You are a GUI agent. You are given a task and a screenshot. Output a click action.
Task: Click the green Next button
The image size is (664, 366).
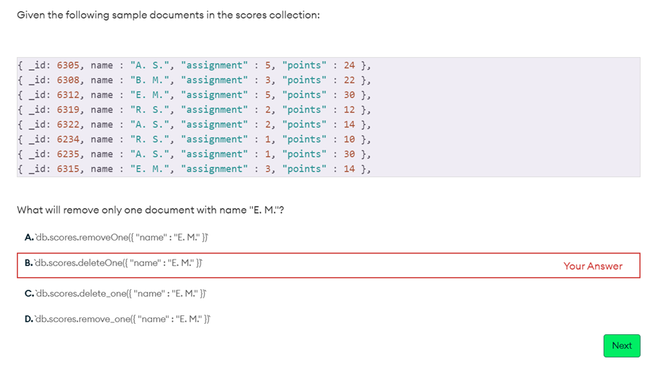pos(622,346)
